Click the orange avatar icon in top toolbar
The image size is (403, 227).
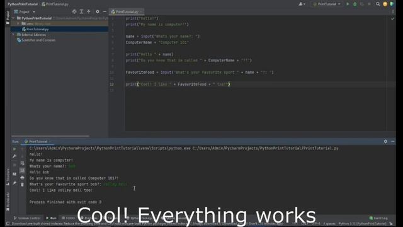[385, 4]
